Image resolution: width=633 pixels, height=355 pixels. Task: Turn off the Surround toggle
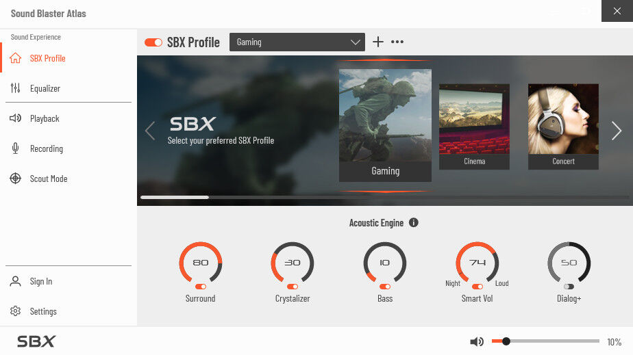click(x=201, y=287)
